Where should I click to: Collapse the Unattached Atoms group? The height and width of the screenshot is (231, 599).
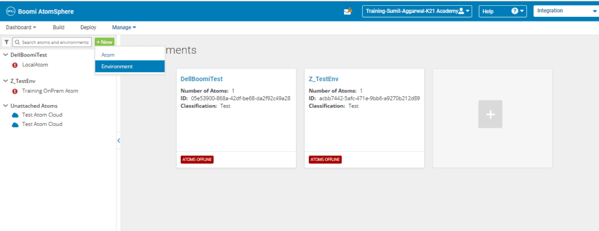(5, 106)
